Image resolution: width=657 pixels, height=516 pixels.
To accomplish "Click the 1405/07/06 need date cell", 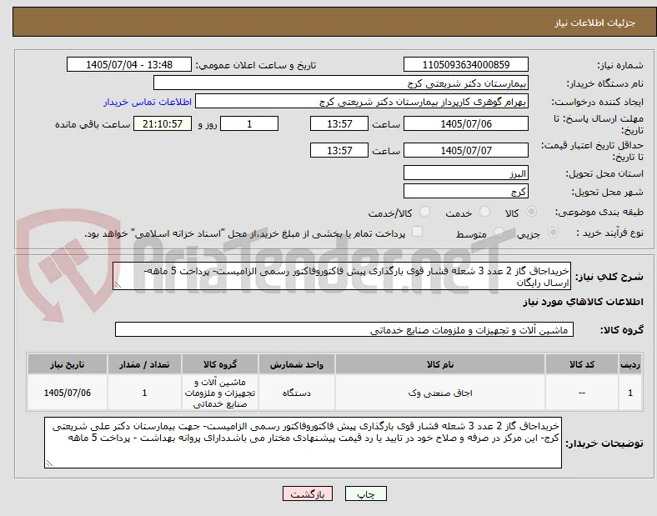I will 68,393.
